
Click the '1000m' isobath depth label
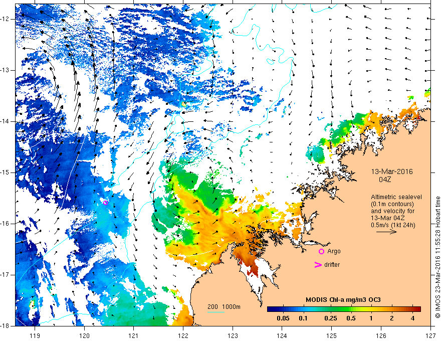(231, 307)
